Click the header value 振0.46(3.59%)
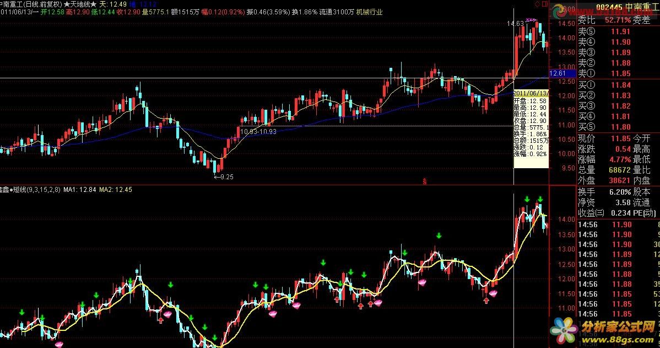The image size is (660, 348). 268,12
